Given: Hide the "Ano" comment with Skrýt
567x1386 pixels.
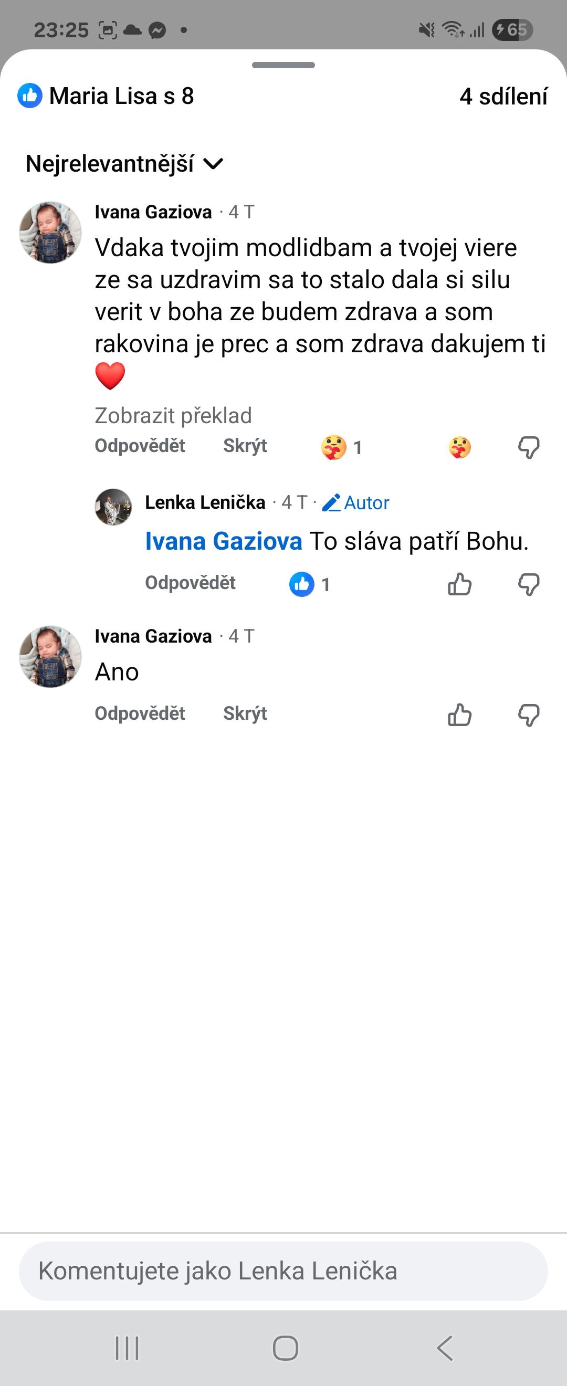Looking at the screenshot, I should [x=245, y=713].
